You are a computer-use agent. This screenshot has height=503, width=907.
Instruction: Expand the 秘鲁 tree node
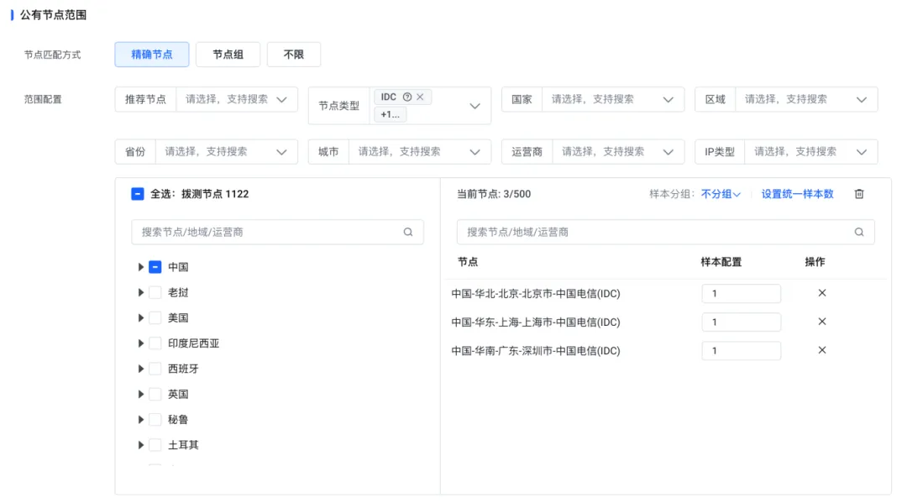[x=140, y=420]
